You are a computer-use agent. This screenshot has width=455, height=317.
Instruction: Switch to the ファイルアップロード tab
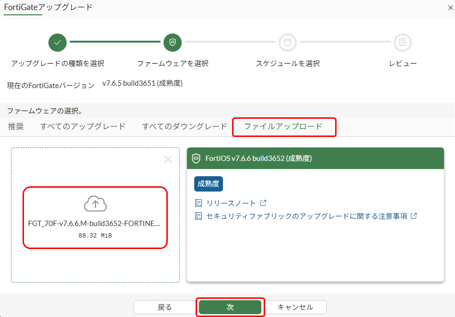(x=284, y=127)
